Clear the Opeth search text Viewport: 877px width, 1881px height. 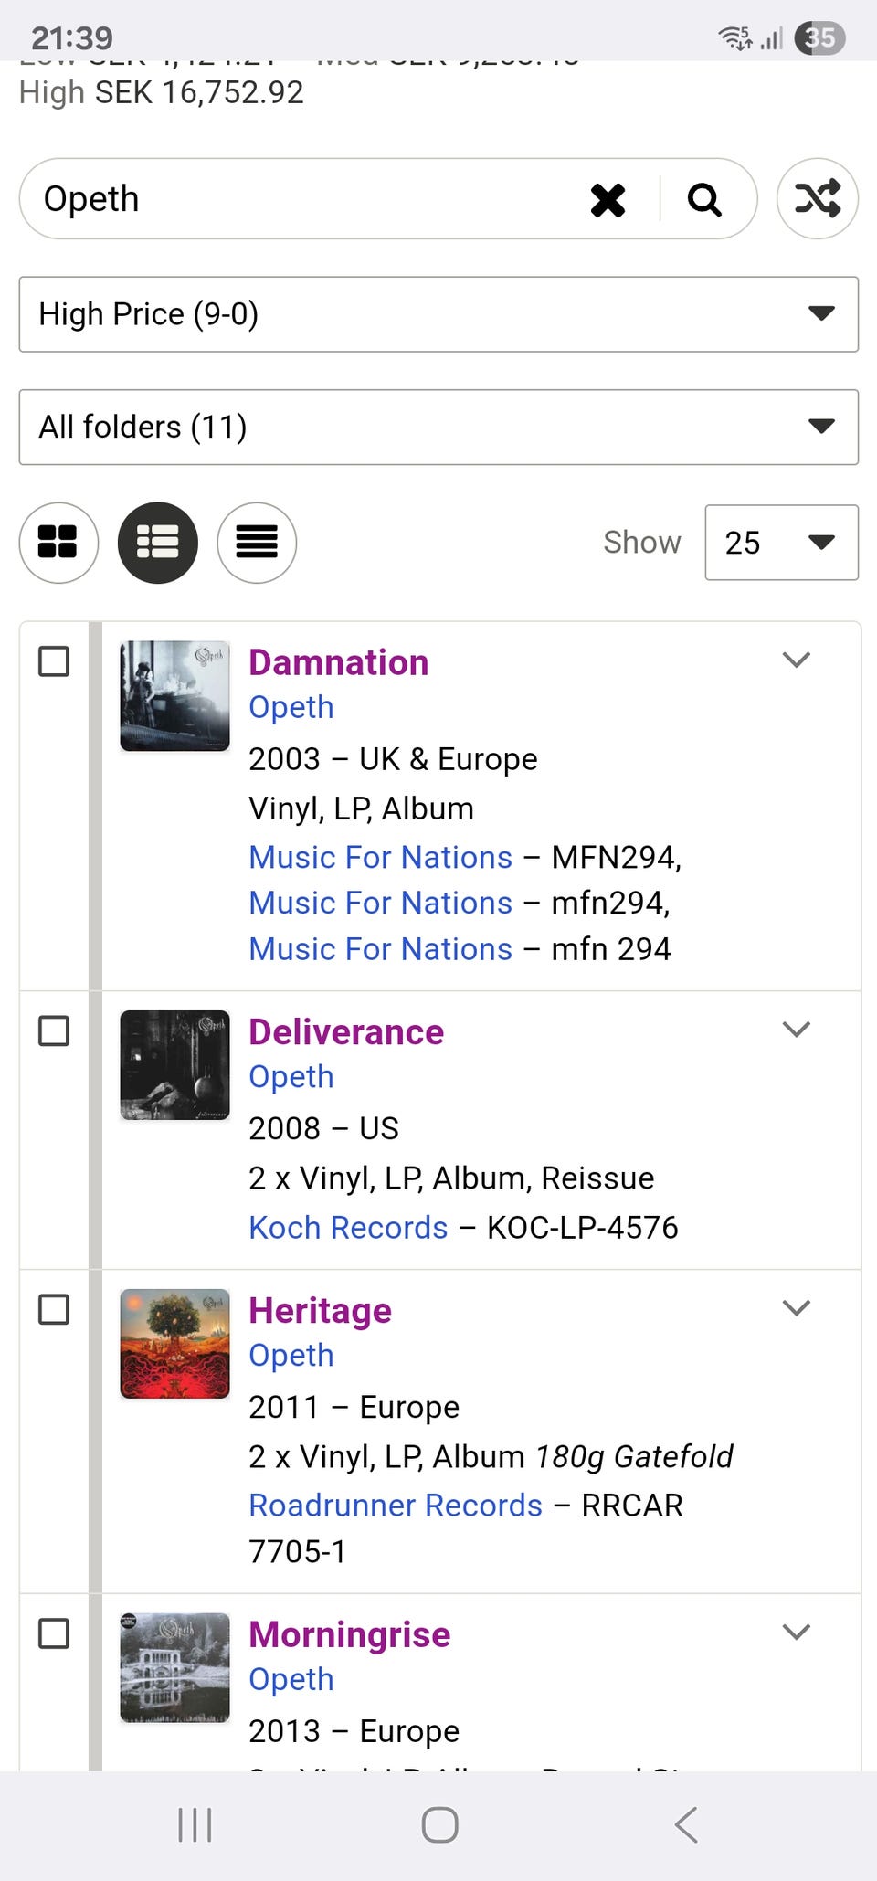point(608,200)
